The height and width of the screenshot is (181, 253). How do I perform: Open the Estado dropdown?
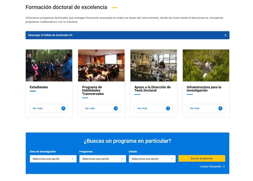[152, 159]
